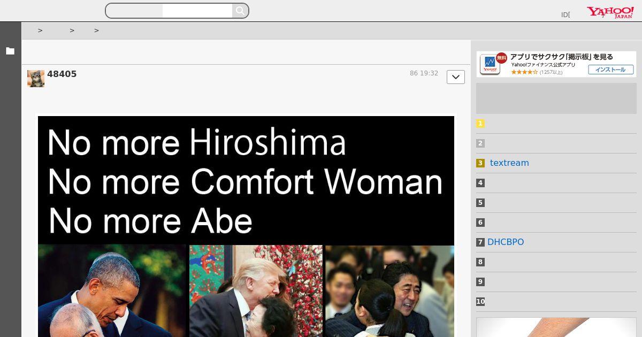642x337 pixels.
Task: Open the folder icon in left sidebar
Action: [10, 51]
